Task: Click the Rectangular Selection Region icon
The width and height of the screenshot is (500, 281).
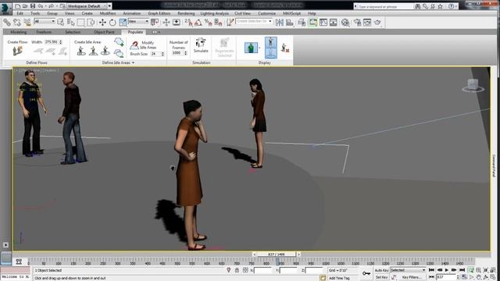Action: [x=81, y=23]
